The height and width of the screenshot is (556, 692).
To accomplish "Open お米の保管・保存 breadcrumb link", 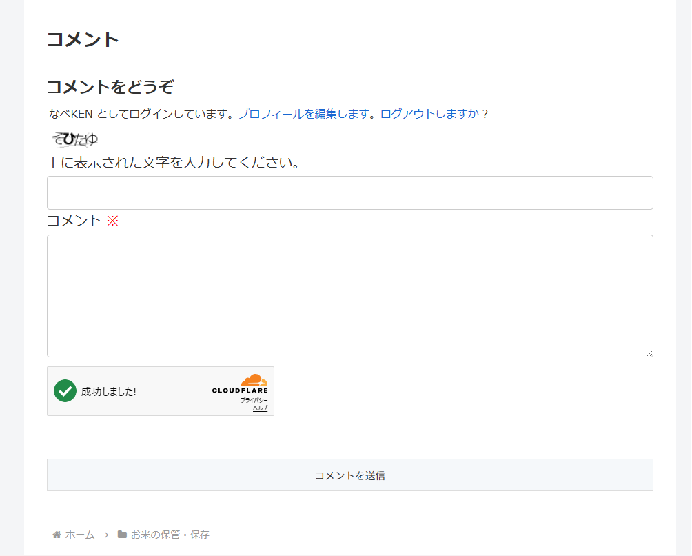I will point(170,535).
